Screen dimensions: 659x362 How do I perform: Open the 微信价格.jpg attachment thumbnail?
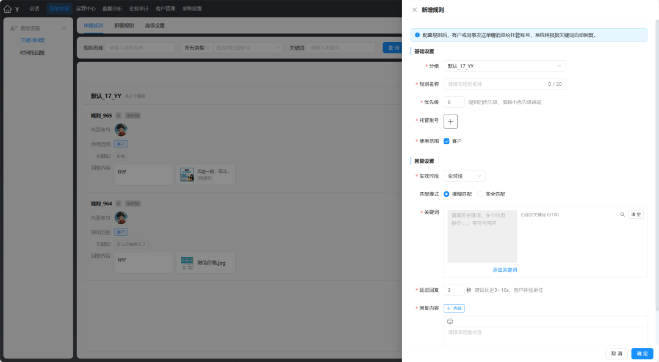pyautogui.click(x=187, y=263)
